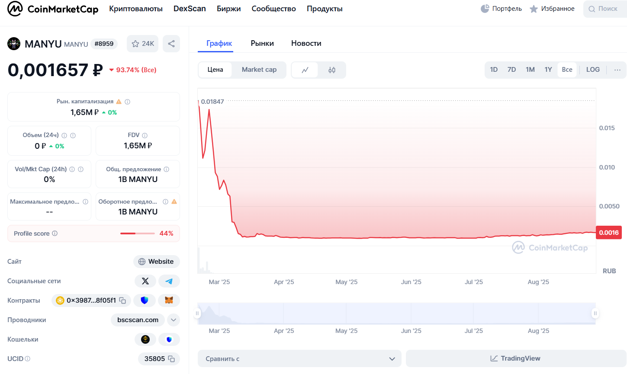Click market cap warning triangle icon
Image resolution: width=627 pixels, height=374 pixels.
(x=119, y=102)
